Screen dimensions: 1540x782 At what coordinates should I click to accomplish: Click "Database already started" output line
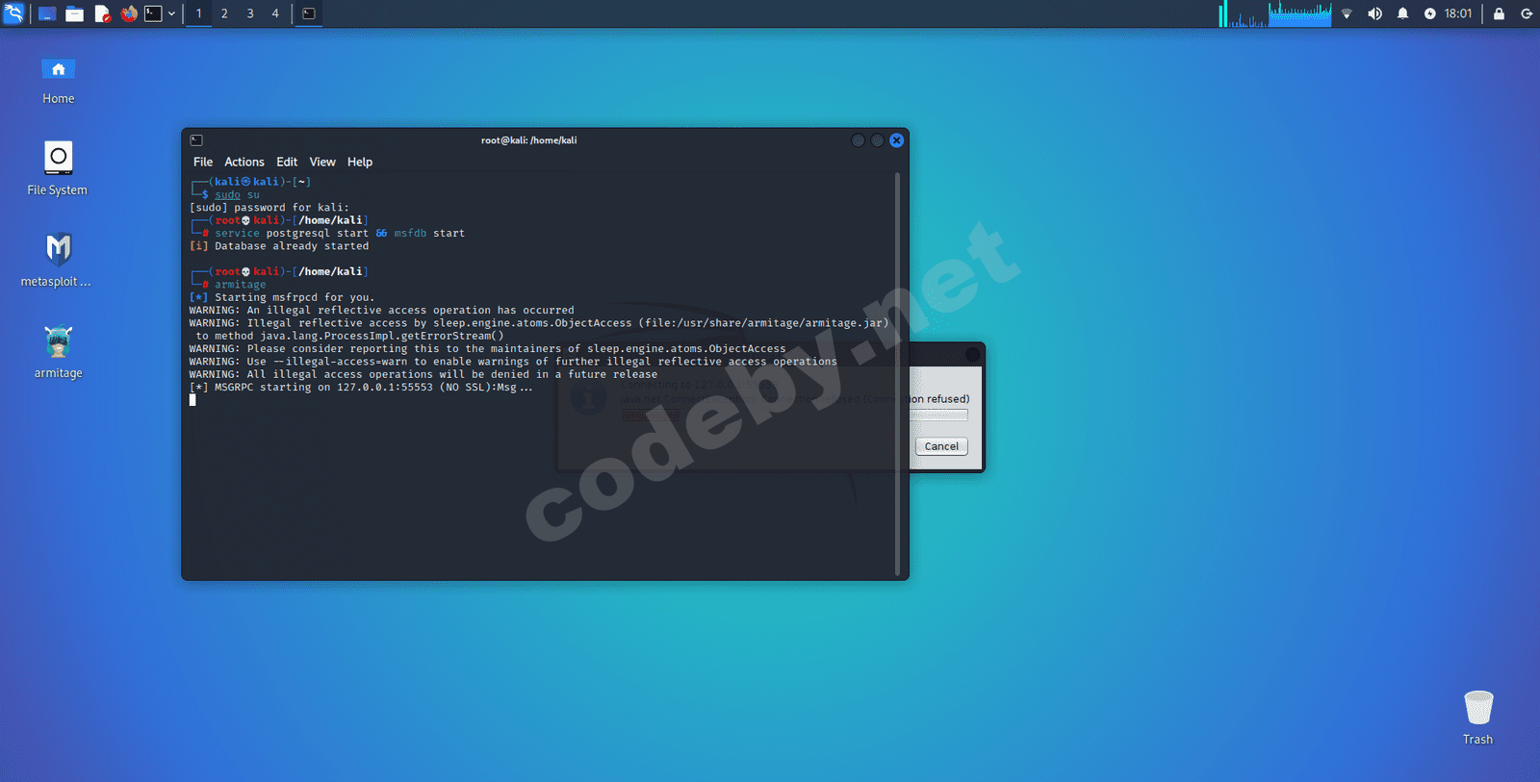[279, 246]
